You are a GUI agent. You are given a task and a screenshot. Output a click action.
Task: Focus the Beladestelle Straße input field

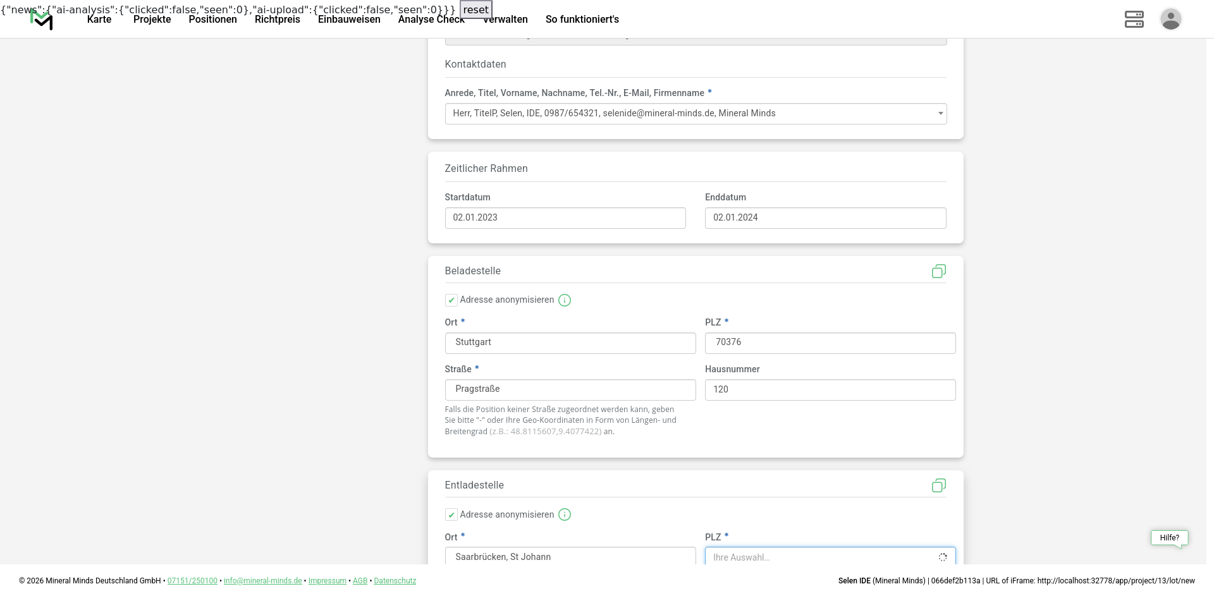coord(570,390)
